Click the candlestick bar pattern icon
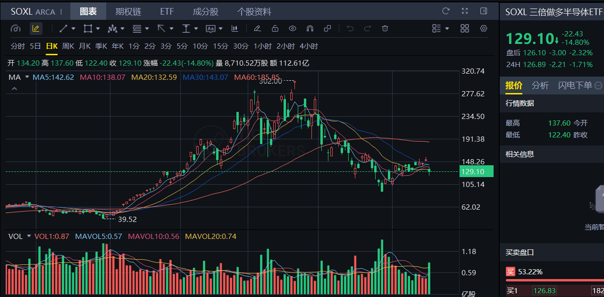 235,29
